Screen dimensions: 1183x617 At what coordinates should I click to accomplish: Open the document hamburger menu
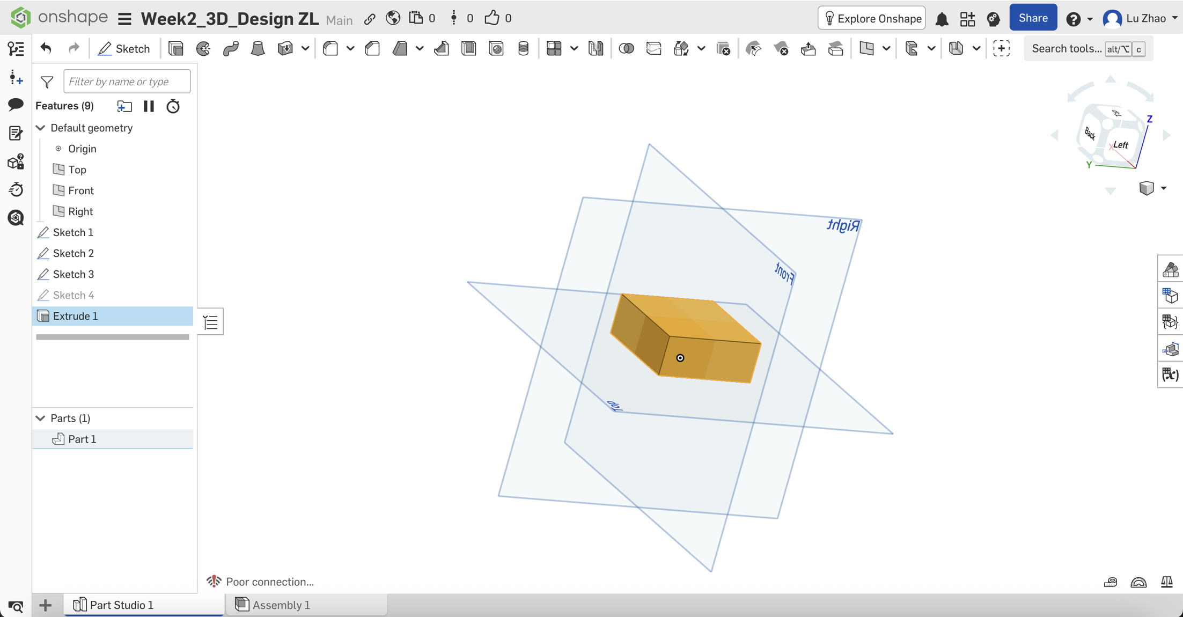pyautogui.click(x=124, y=18)
